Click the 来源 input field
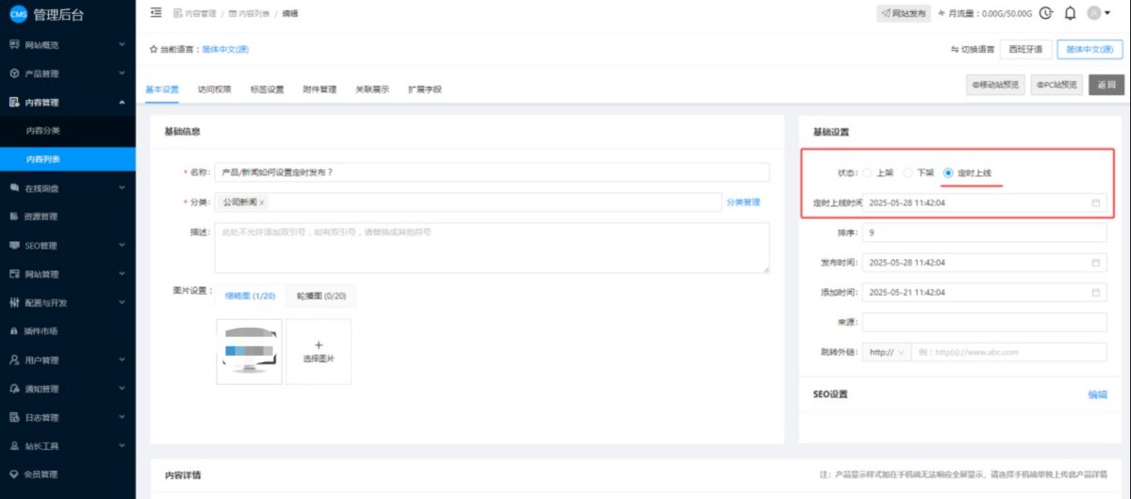 click(x=984, y=322)
